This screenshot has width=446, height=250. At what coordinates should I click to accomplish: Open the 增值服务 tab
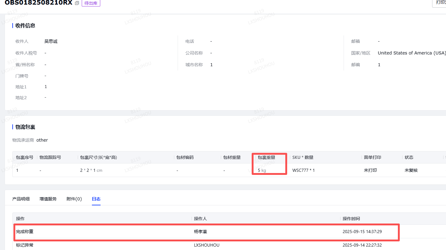point(48,199)
